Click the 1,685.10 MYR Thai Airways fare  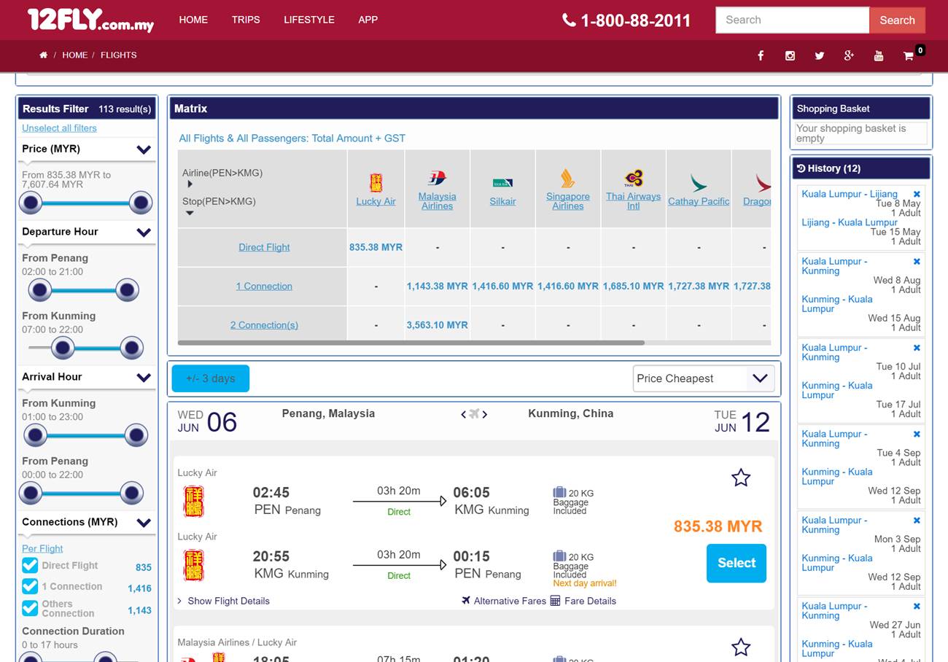pyautogui.click(x=633, y=287)
